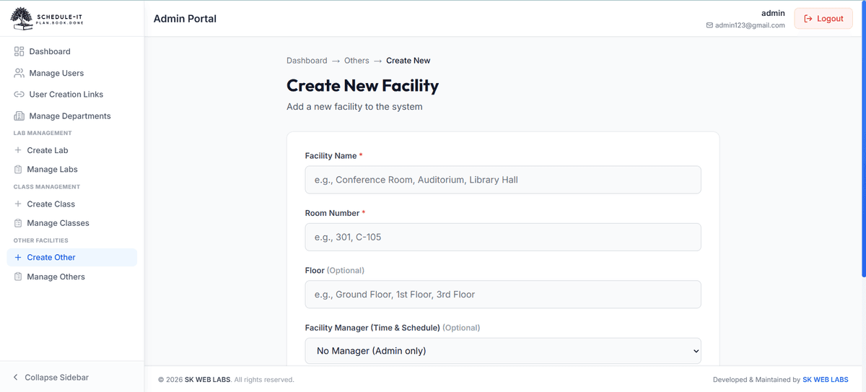The width and height of the screenshot is (866, 392).
Task: Click the plus icon beside Create Other
Action: pyautogui.click(x=18, y=258)
